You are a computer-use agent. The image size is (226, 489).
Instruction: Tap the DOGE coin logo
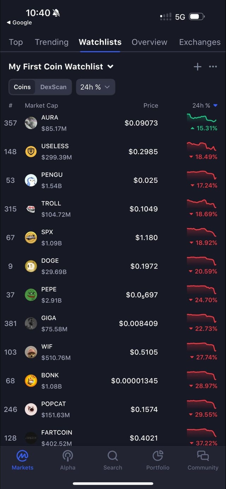[x=31, y=266]
